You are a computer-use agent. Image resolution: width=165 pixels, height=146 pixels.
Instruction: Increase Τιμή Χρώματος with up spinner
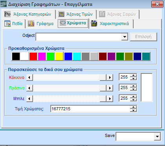[134, 107]
